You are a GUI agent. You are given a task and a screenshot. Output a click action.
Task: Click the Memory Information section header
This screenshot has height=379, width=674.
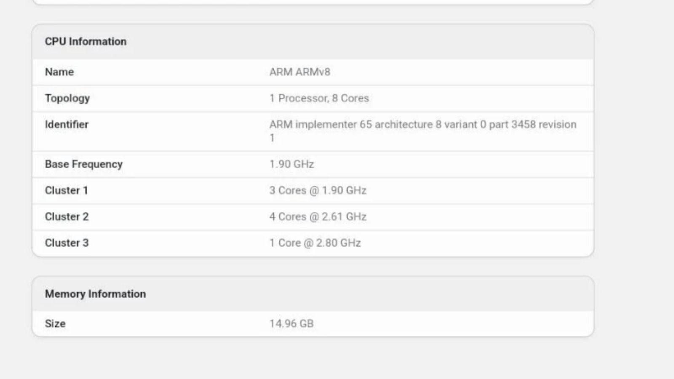[x=95, y=294]
